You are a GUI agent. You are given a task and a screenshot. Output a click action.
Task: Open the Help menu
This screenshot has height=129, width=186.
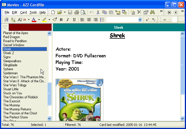[x=43, y=12]
